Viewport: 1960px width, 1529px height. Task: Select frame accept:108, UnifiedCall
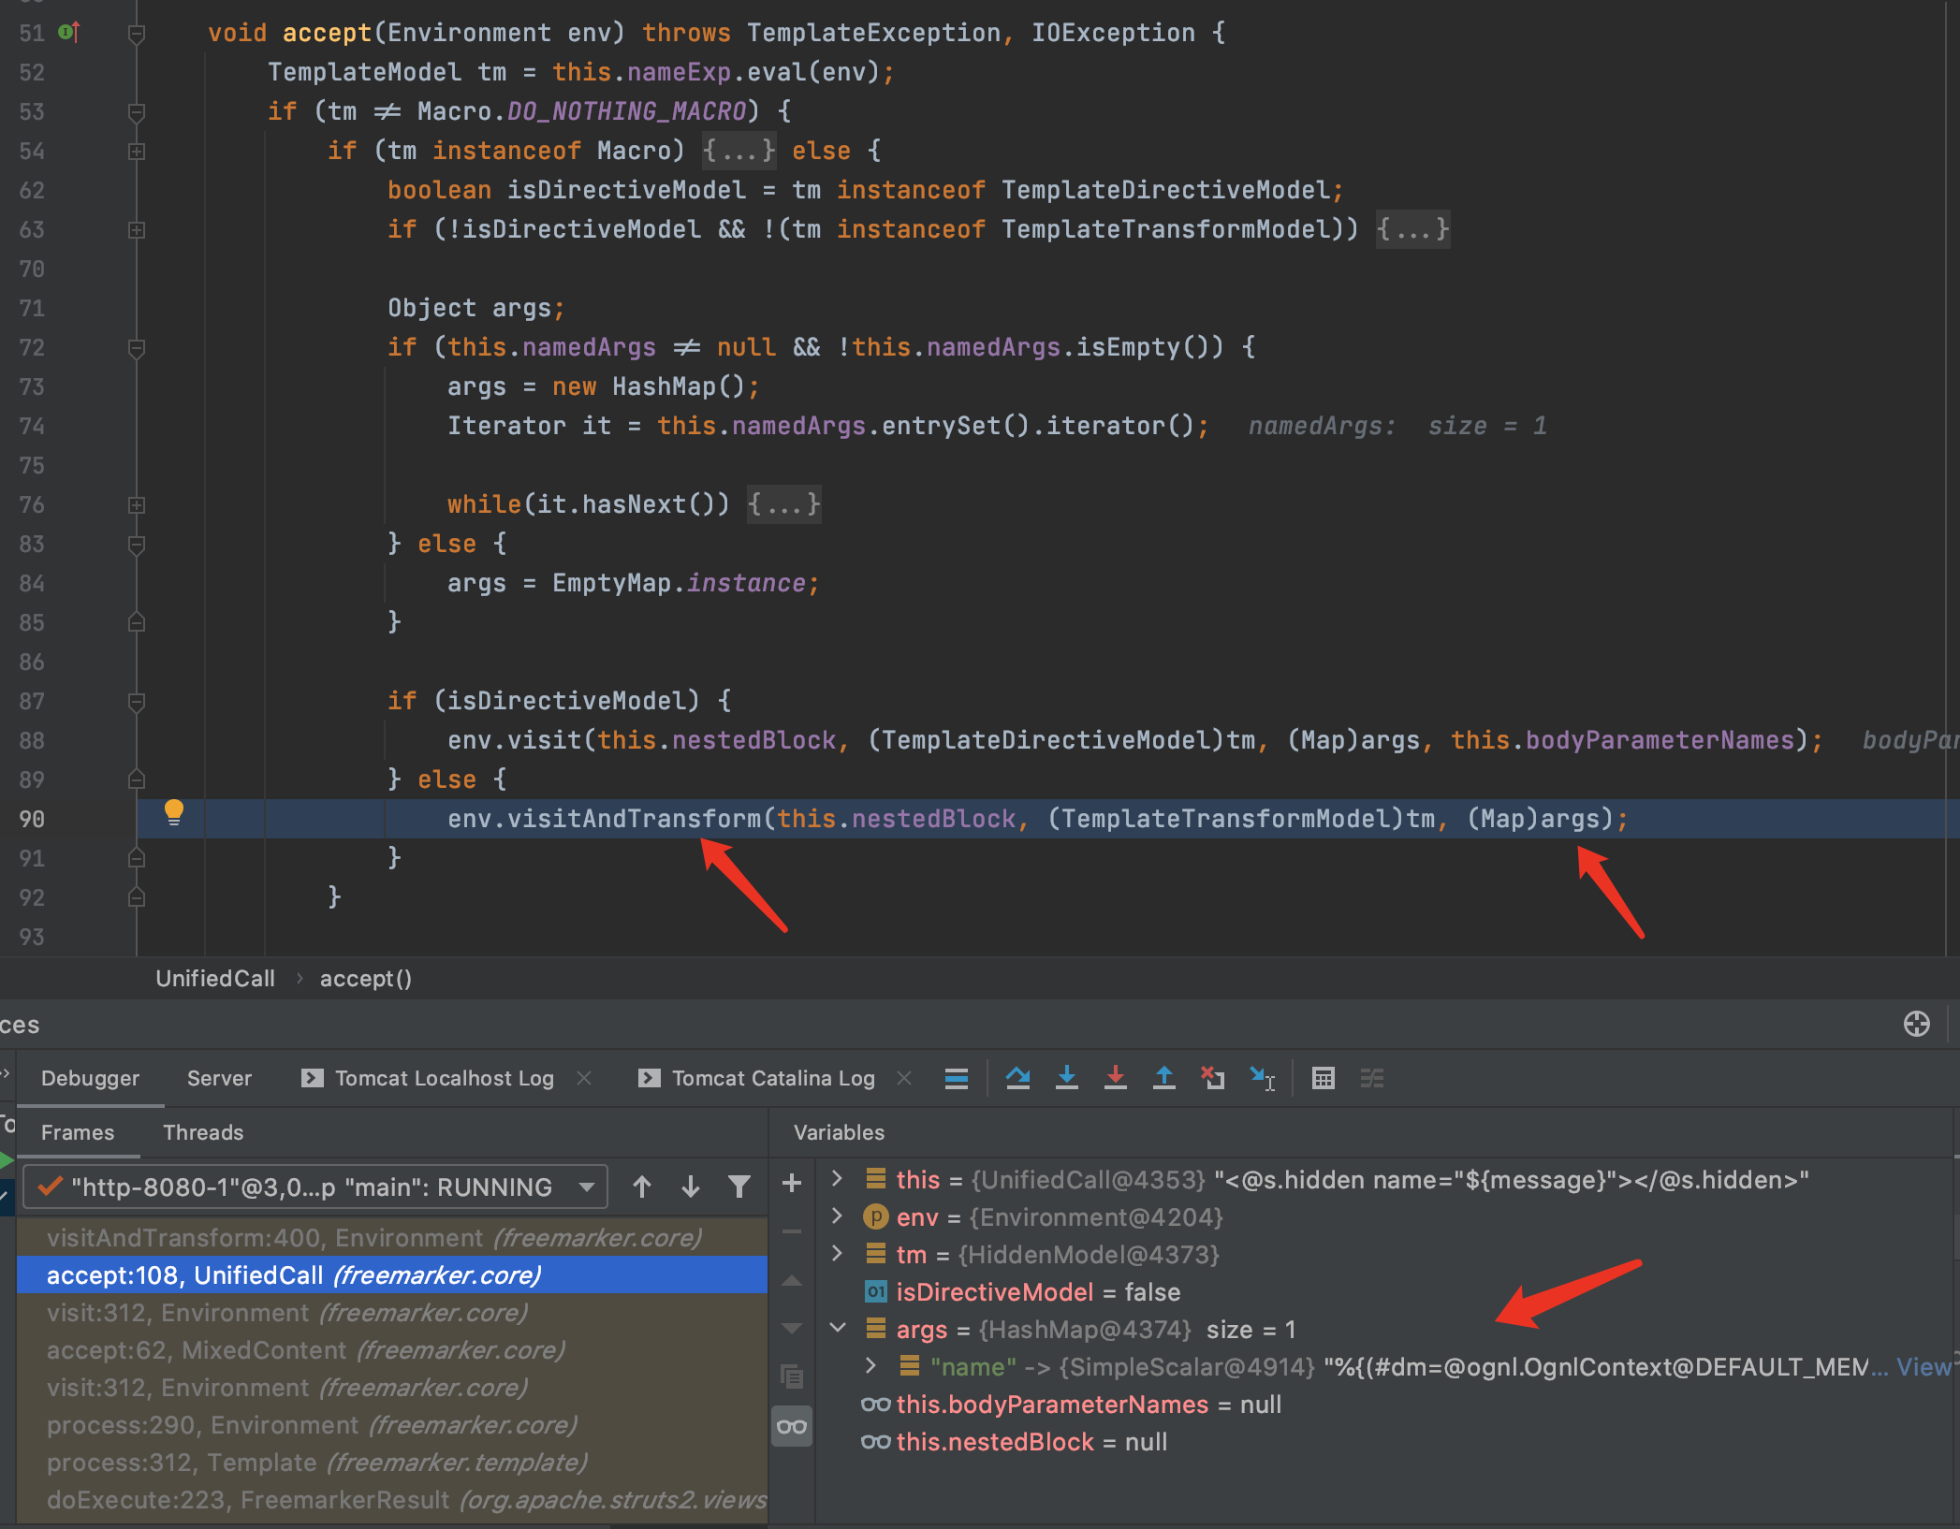click(392, 1274)
